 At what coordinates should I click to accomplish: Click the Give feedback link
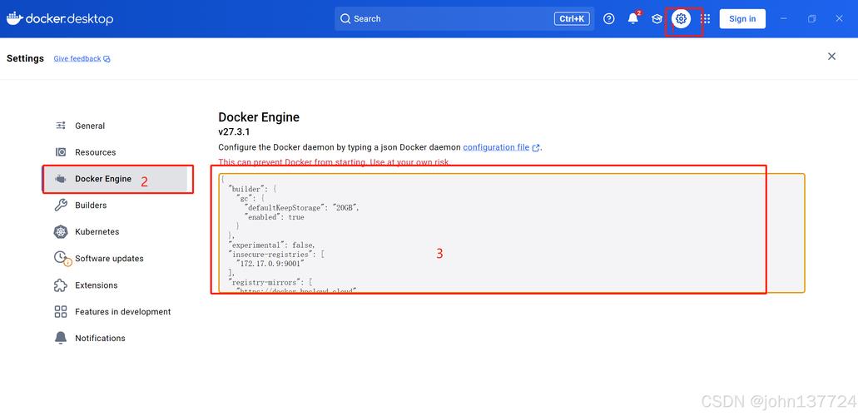click(x=82, y=58)
